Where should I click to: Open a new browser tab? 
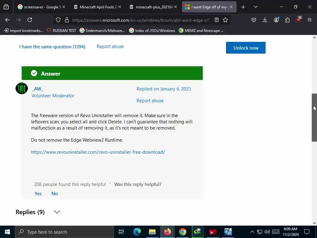point(243,7)
